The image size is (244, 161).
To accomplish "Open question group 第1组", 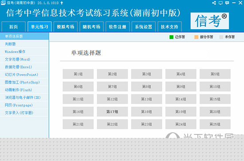I will tap(78, 74).
